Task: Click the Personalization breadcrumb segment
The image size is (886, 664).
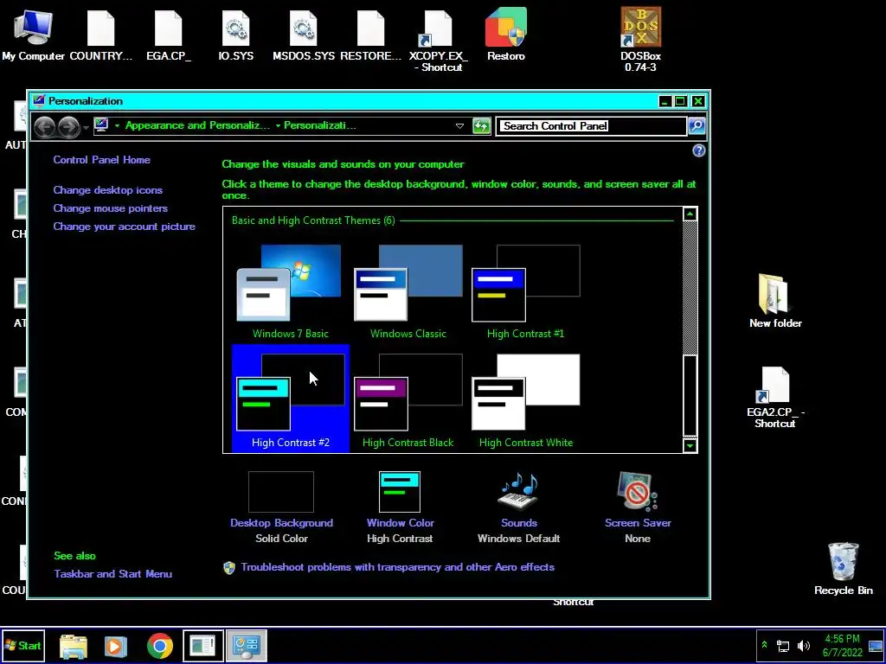Action: pos(320,125)
